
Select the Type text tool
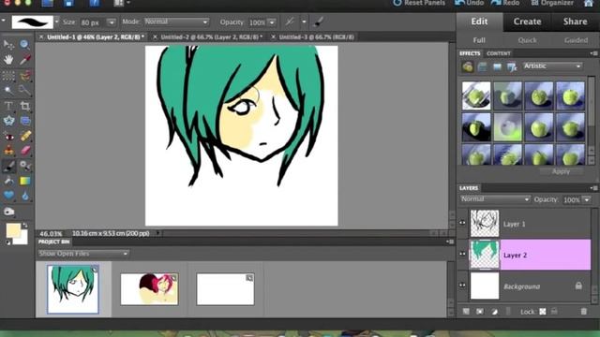[8, 106]
